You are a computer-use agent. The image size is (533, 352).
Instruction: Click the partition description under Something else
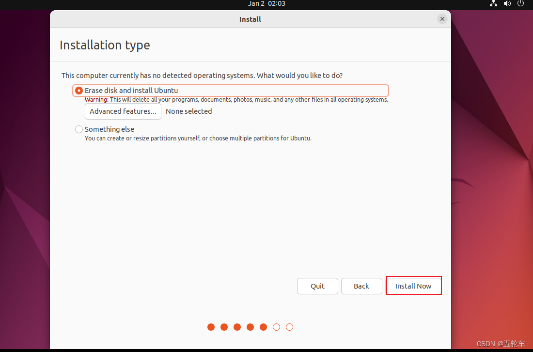pyautogui.click(x=198, y=138)
